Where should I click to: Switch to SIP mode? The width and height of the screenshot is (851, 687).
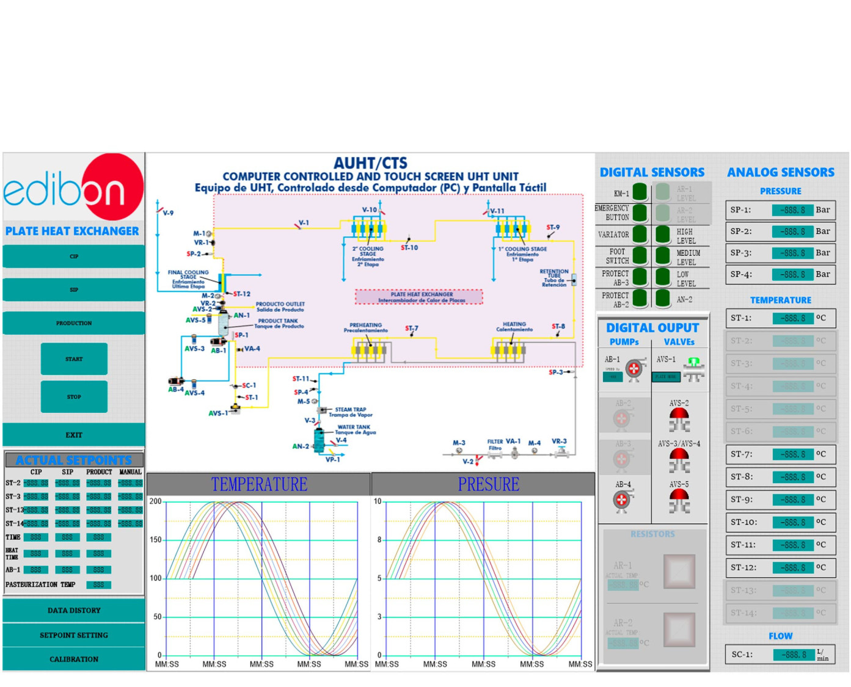pos(74,290)
